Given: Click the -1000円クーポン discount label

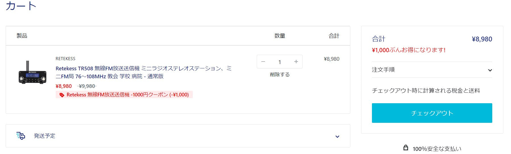Looking at the screenshot, I should click(128, 95).
